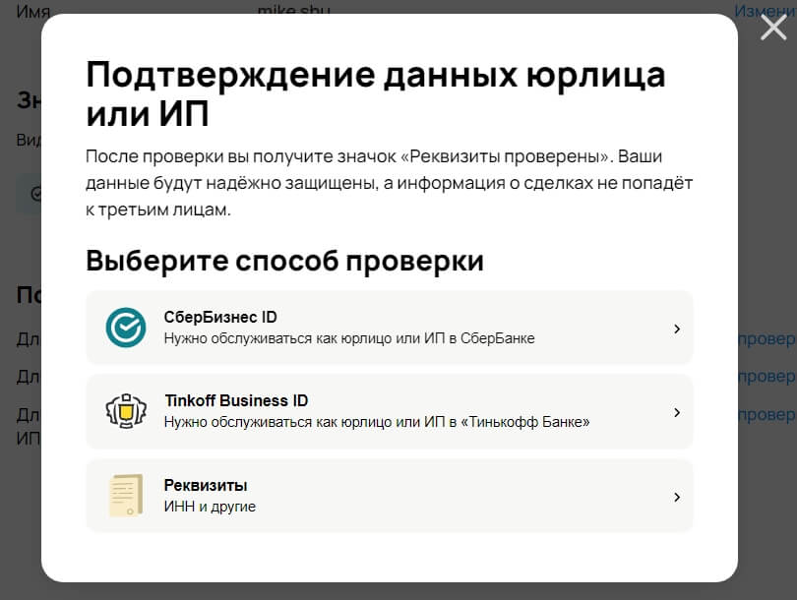Click the Реквизиты document icon
The image size is (797, 600).
(x=126, y=496)
